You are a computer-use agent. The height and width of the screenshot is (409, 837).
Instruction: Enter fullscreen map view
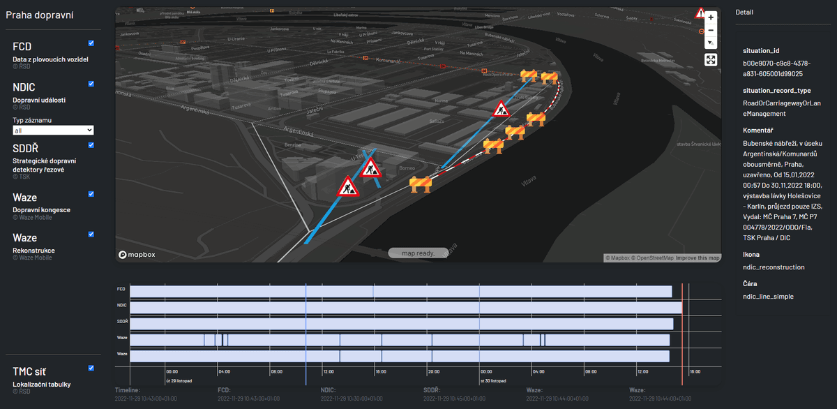(x=710, y=60)
